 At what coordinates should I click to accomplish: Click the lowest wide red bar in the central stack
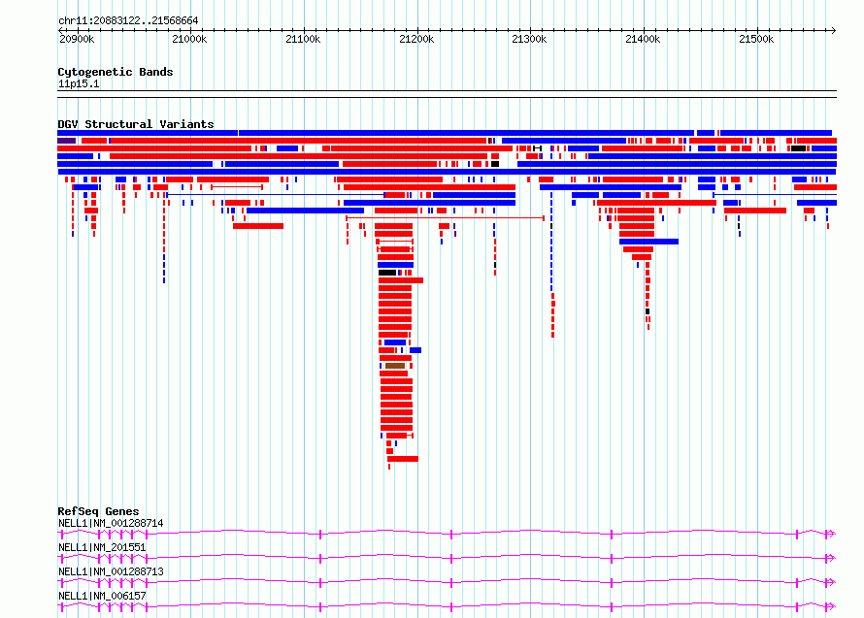tap(403, 459)
